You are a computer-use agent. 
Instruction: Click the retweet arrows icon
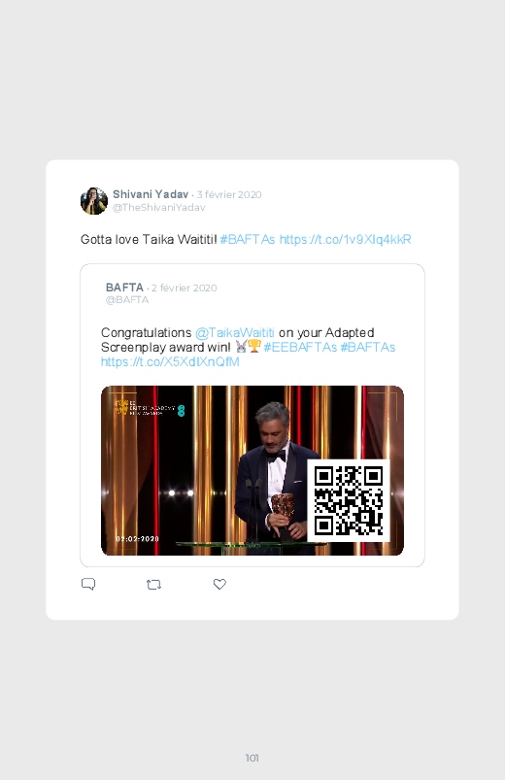coord(153,585)
